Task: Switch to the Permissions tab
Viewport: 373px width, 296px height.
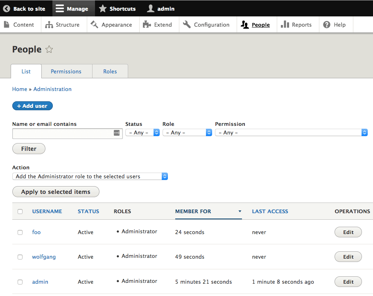Action: pos(66,71)
